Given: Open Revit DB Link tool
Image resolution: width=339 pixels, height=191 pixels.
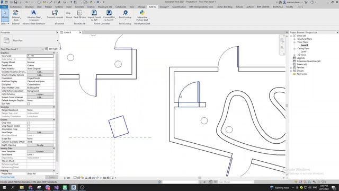Looking at the screenshot, I should tap(79, 14).
